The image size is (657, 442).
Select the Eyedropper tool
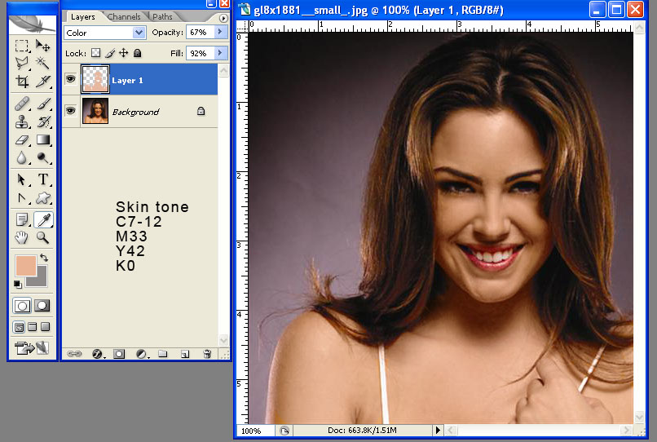pos(42,219)
